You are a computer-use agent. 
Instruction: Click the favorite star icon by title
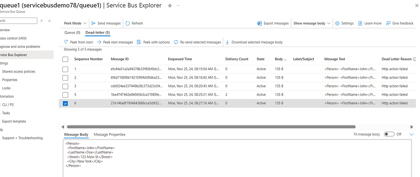tap(170, 6)
